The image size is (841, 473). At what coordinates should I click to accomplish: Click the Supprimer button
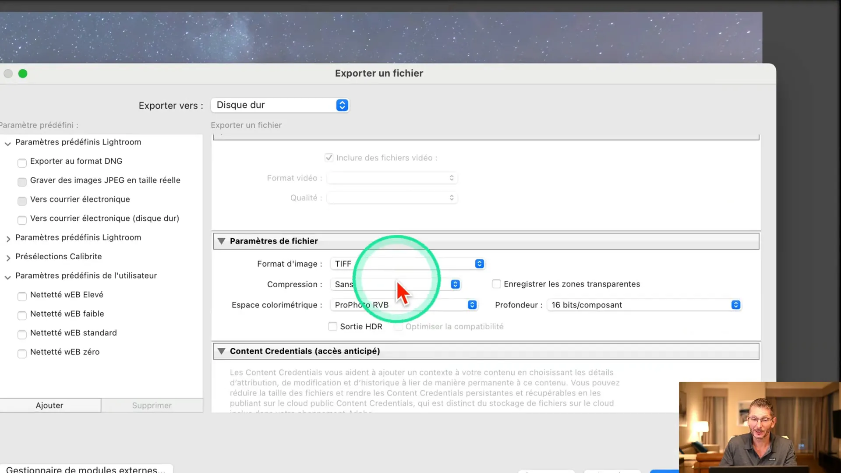click(x=152, y=405)
